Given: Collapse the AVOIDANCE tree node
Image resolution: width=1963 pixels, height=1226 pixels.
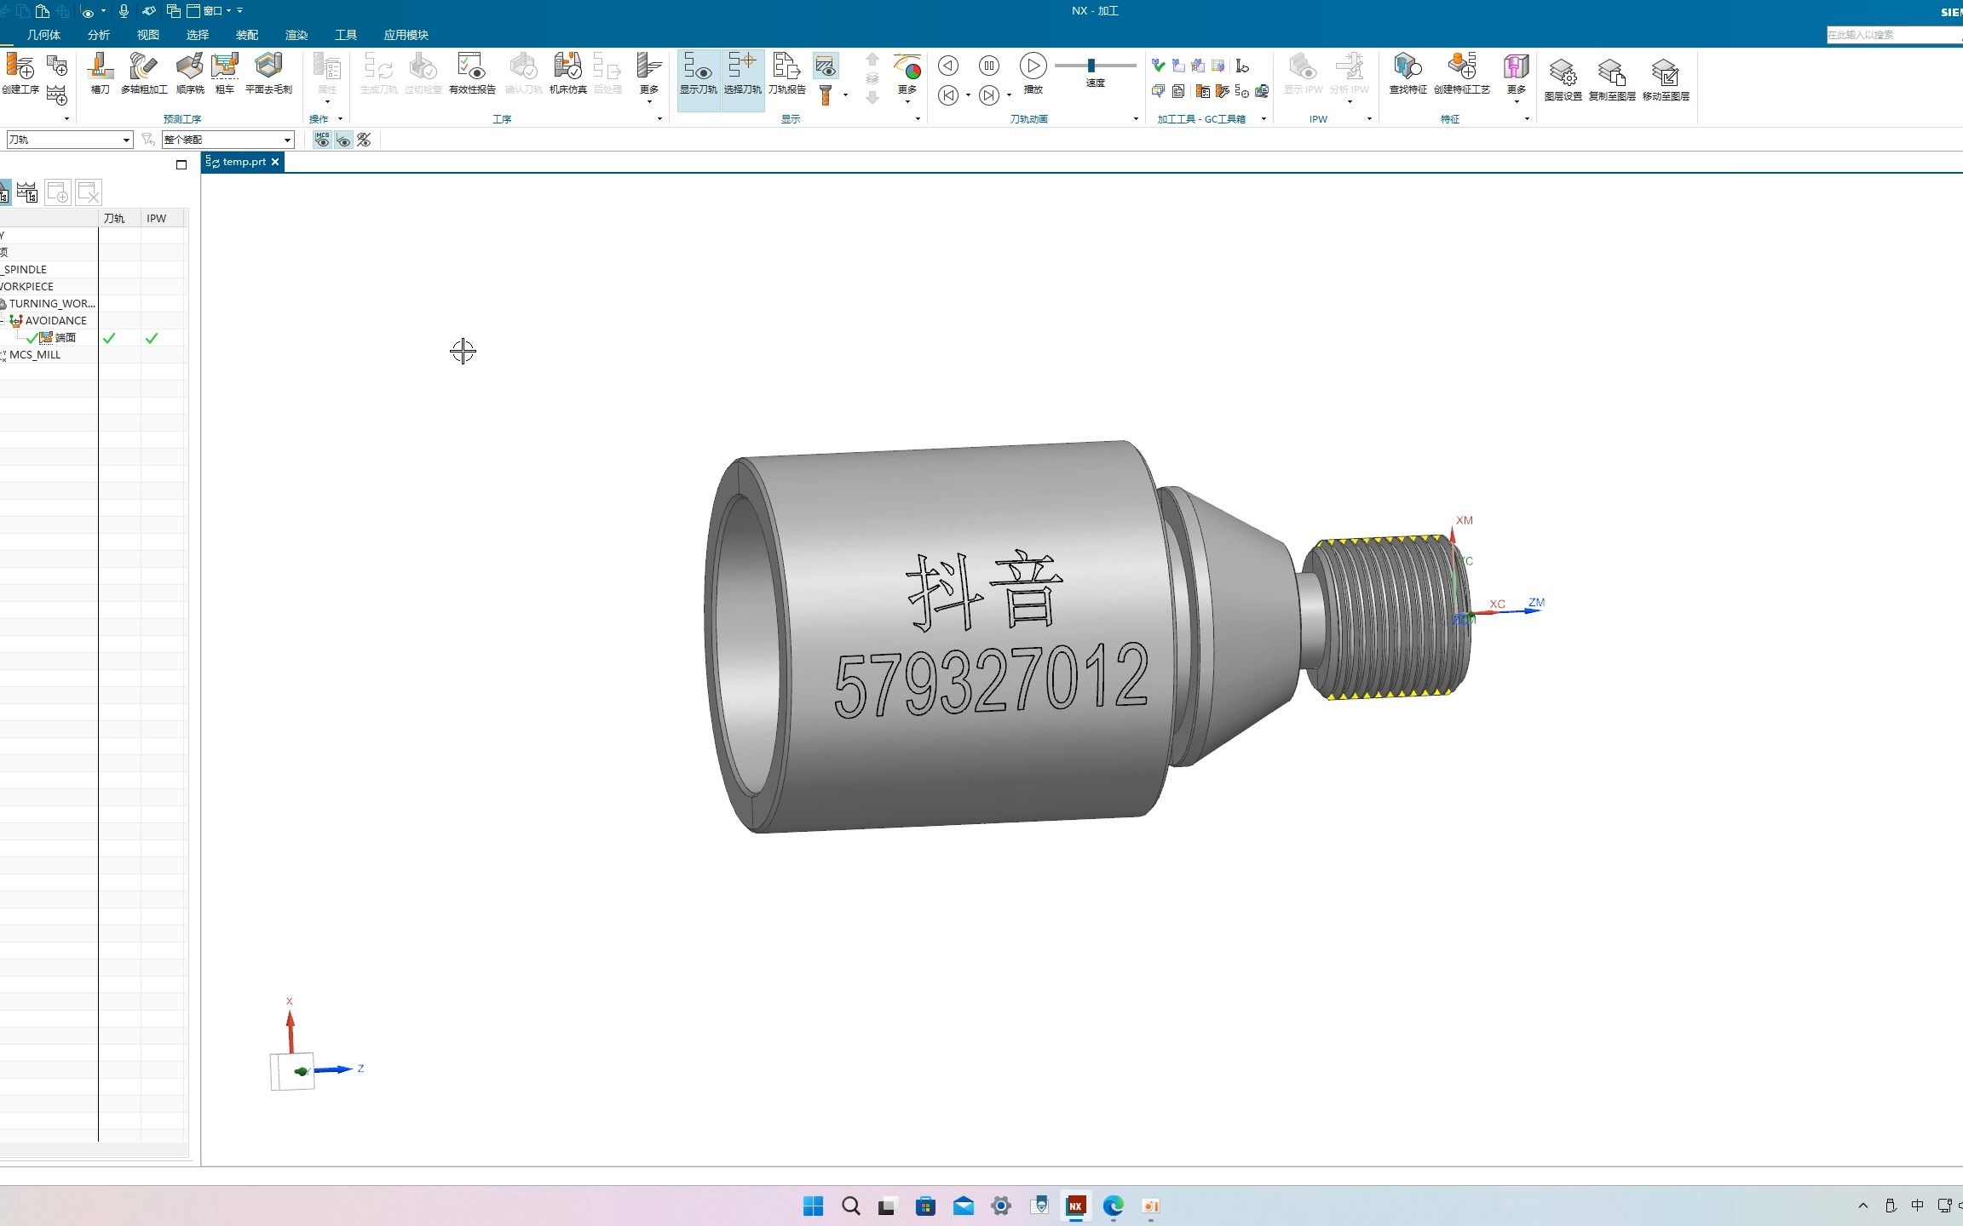Looking at the screenshot, I should tap(3, 320).
